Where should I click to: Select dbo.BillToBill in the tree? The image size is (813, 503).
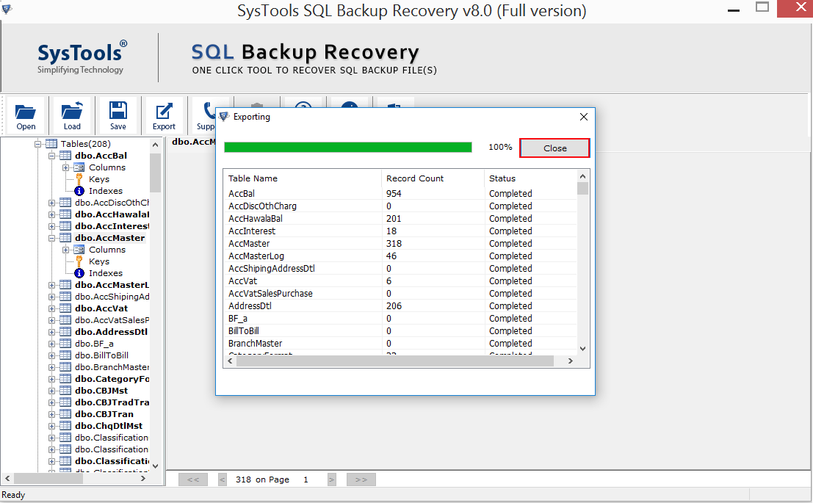101,355
